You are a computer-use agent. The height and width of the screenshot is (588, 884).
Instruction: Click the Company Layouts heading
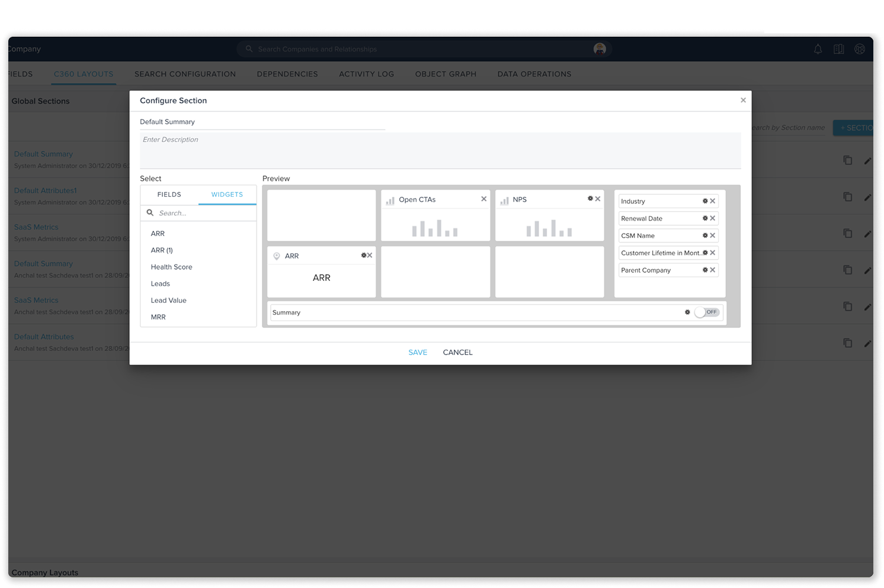point(44,573)
